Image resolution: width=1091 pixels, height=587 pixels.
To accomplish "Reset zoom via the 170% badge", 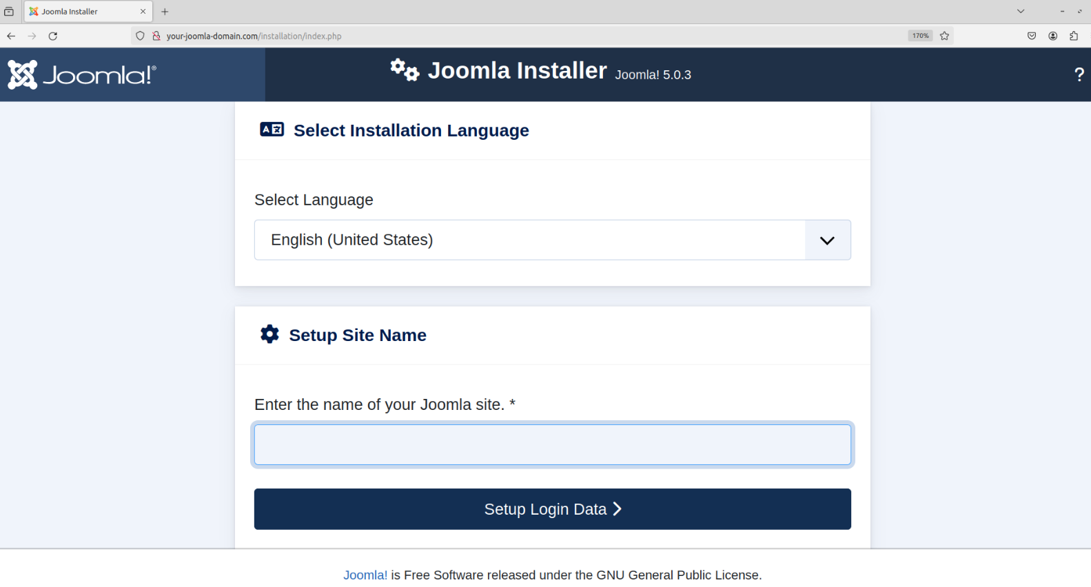I will (x=920, y=36).
